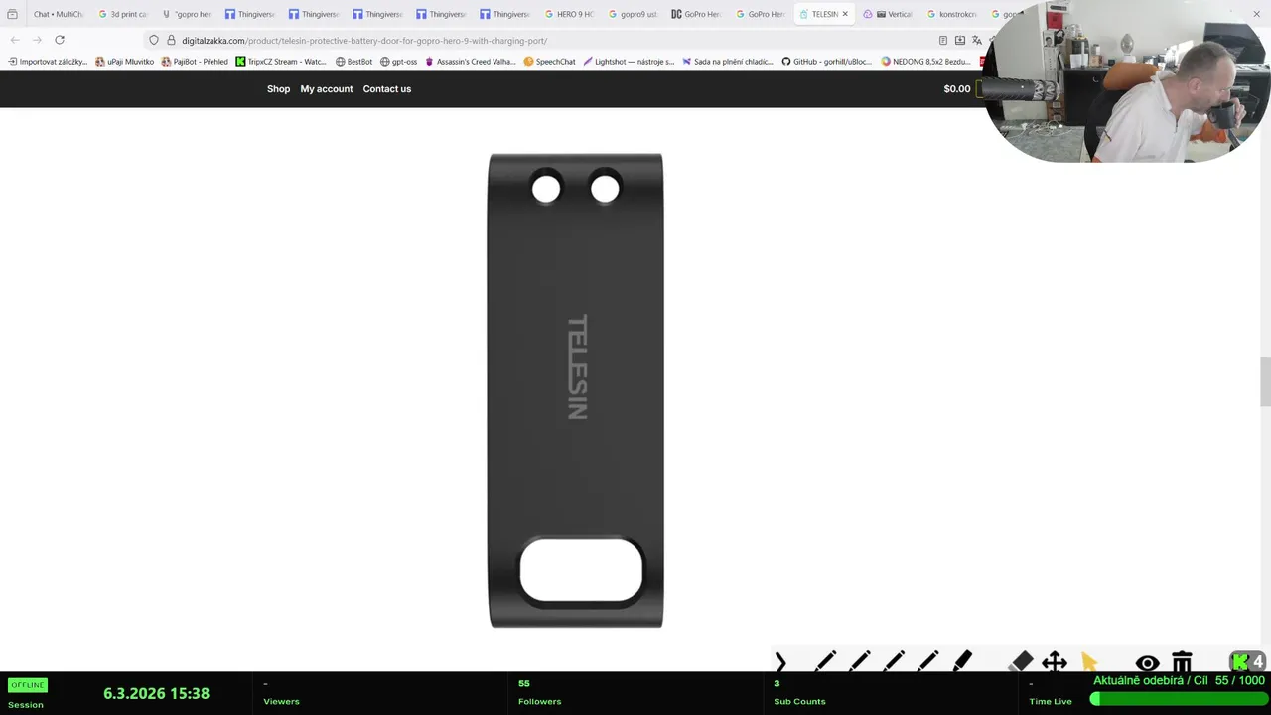Click the green subscriber goal progress bar

(x=1178, y=699)
